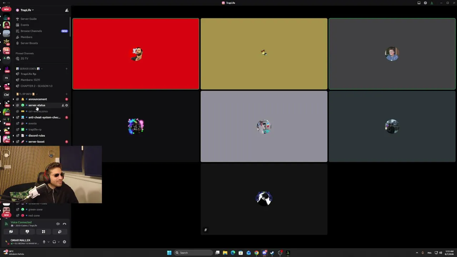The image size is (457, 257).
Task: Select the red-background participant tile
Action: pyautogui.click(x=136, y=54)
